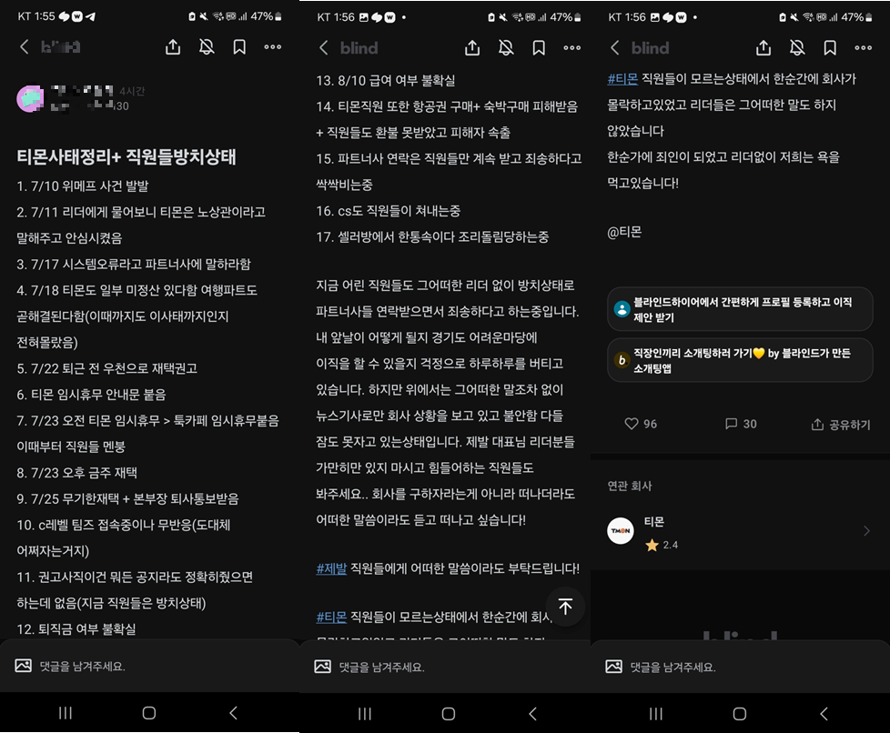
Task: Tap the back arrow in the leftmost screenshot header
Action: pyautogui.click(x=24, y=47)
